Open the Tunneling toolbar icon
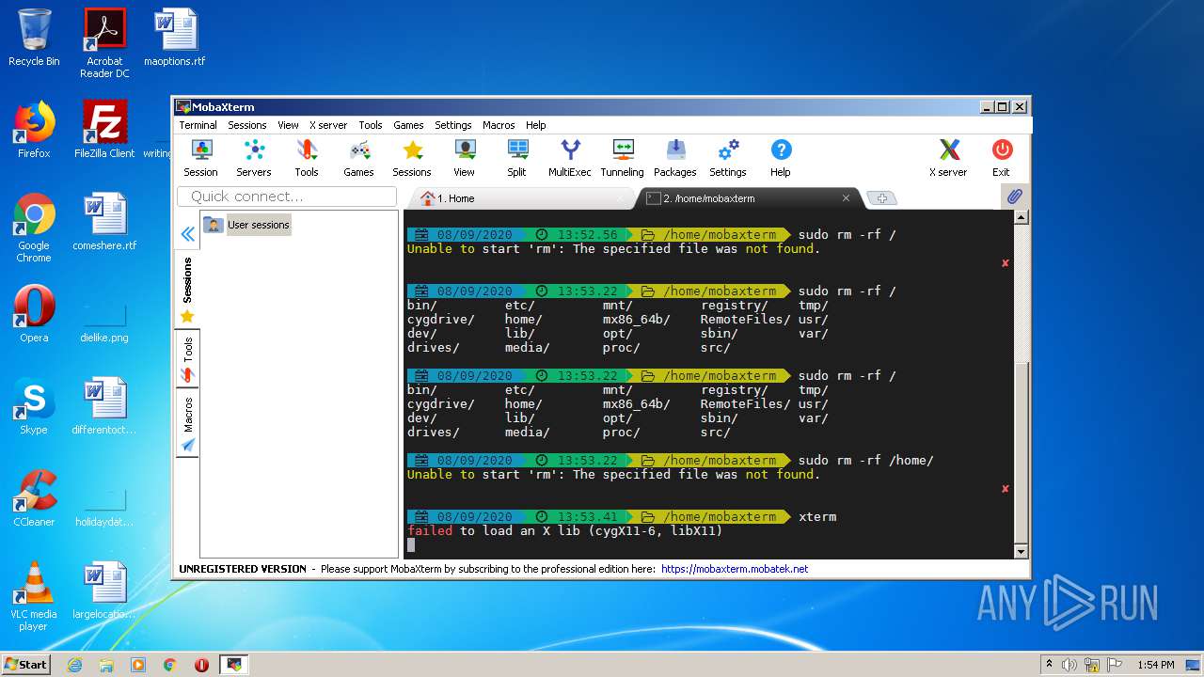1204x677 pixels. pos(623,158)
